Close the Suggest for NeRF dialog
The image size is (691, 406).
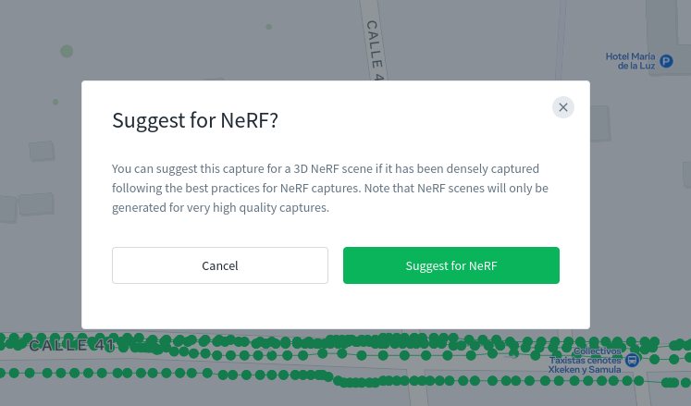(x=562, y=107)
